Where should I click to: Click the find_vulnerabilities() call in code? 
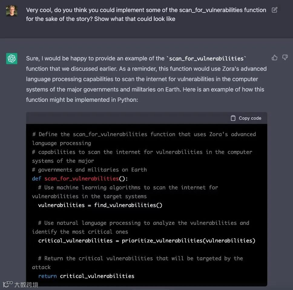click(x=128, y=205)
